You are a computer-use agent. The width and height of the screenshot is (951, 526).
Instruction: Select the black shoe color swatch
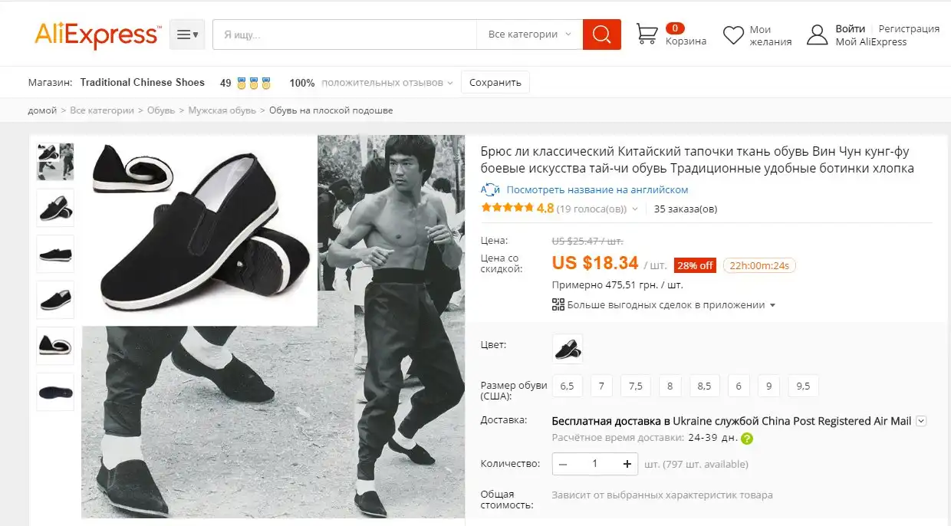pos(568,348)
